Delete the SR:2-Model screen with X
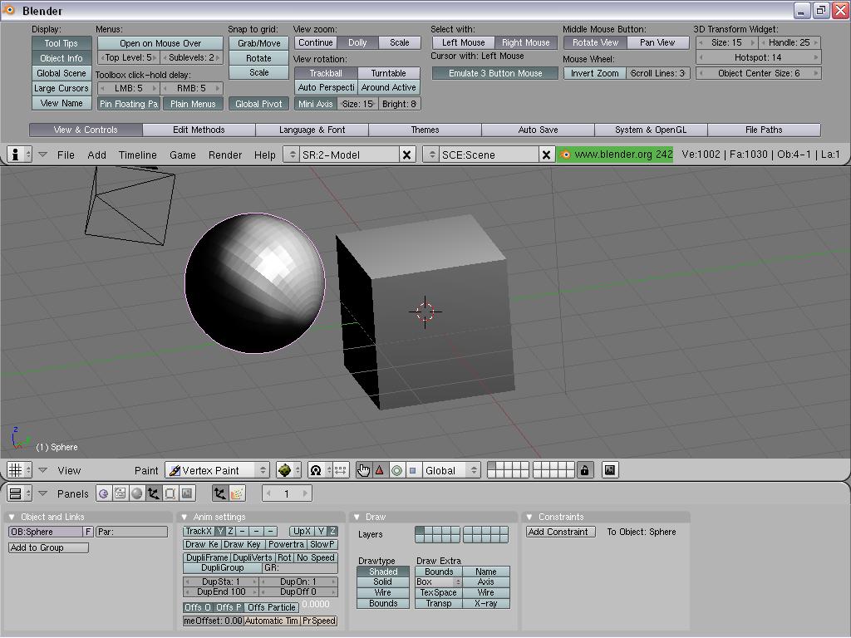851x638 pixels. point(406,155)
